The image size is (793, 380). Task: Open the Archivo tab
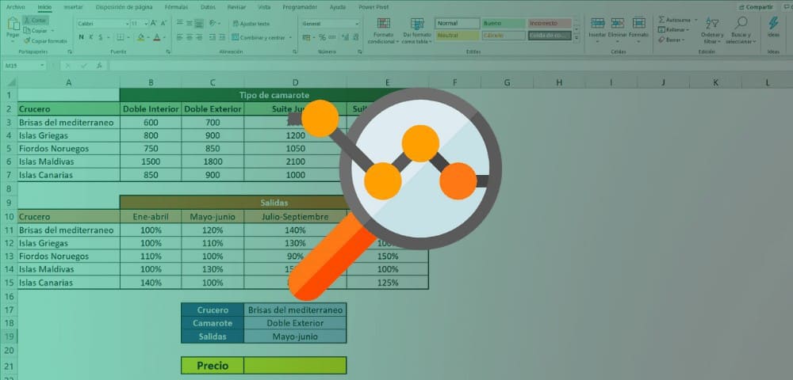point(15,7)
